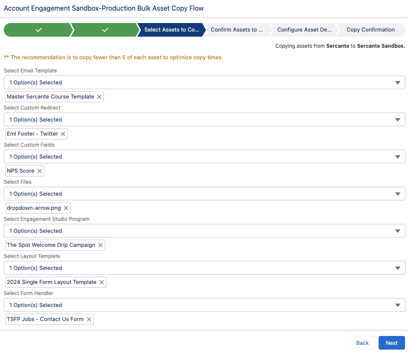Open Select Engagement Studio Program dropdown
Viewport: 408px width, 353px height.
click(204, 231)
